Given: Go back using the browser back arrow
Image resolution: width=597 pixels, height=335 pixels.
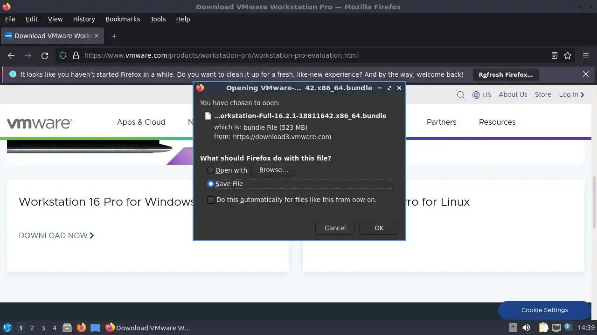Looking at the screenshot, I should tap(11, 55).
